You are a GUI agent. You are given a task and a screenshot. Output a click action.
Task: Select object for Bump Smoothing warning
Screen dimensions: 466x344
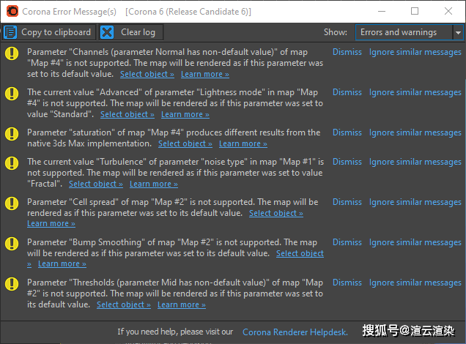coord(300,253)
